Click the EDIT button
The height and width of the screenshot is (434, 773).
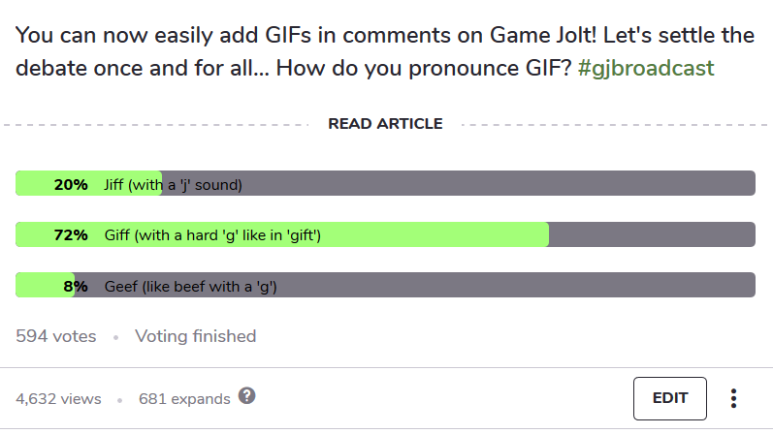click(670, 398)
